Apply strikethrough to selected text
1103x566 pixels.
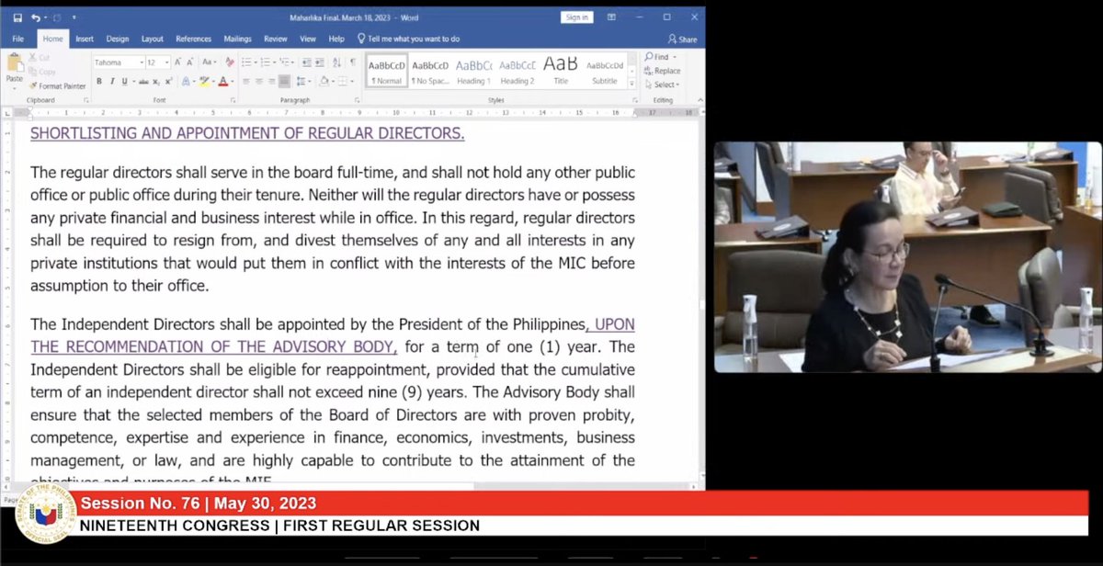click(143, 82)
